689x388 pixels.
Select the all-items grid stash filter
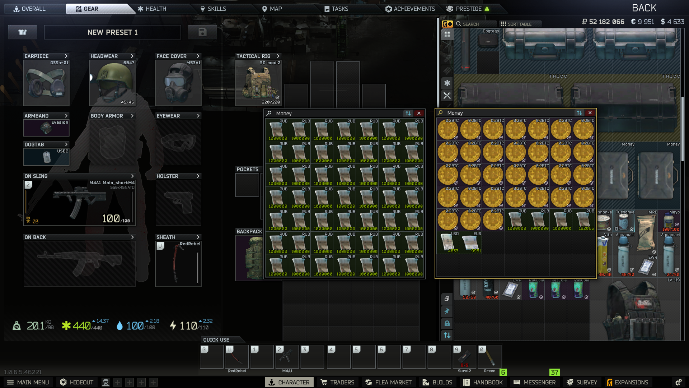(447, 34)
